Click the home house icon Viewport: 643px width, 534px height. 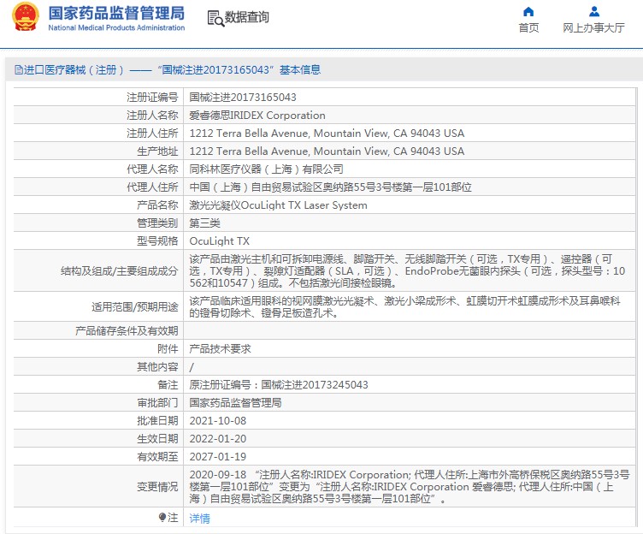coord(528,11)
